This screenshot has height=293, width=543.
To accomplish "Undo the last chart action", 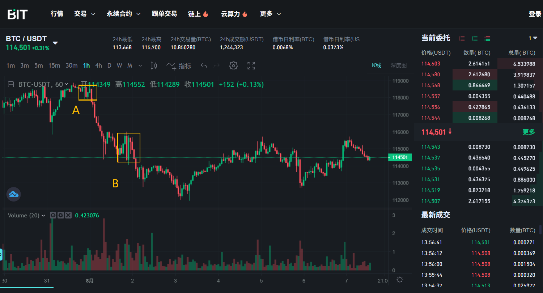I will pos(204,65).
